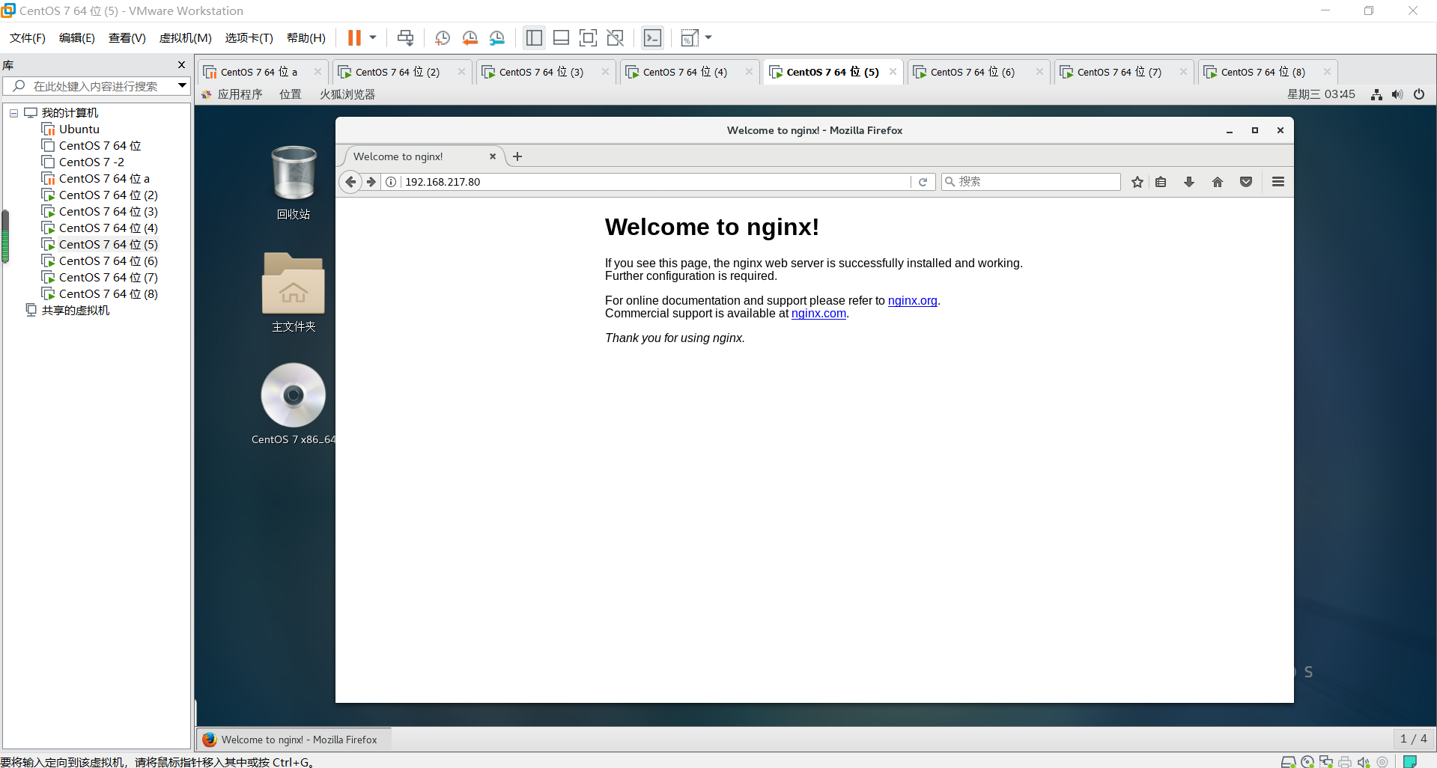Switch to the CentOS 7 64 位 (2) tab

click(x=397, y=72)
